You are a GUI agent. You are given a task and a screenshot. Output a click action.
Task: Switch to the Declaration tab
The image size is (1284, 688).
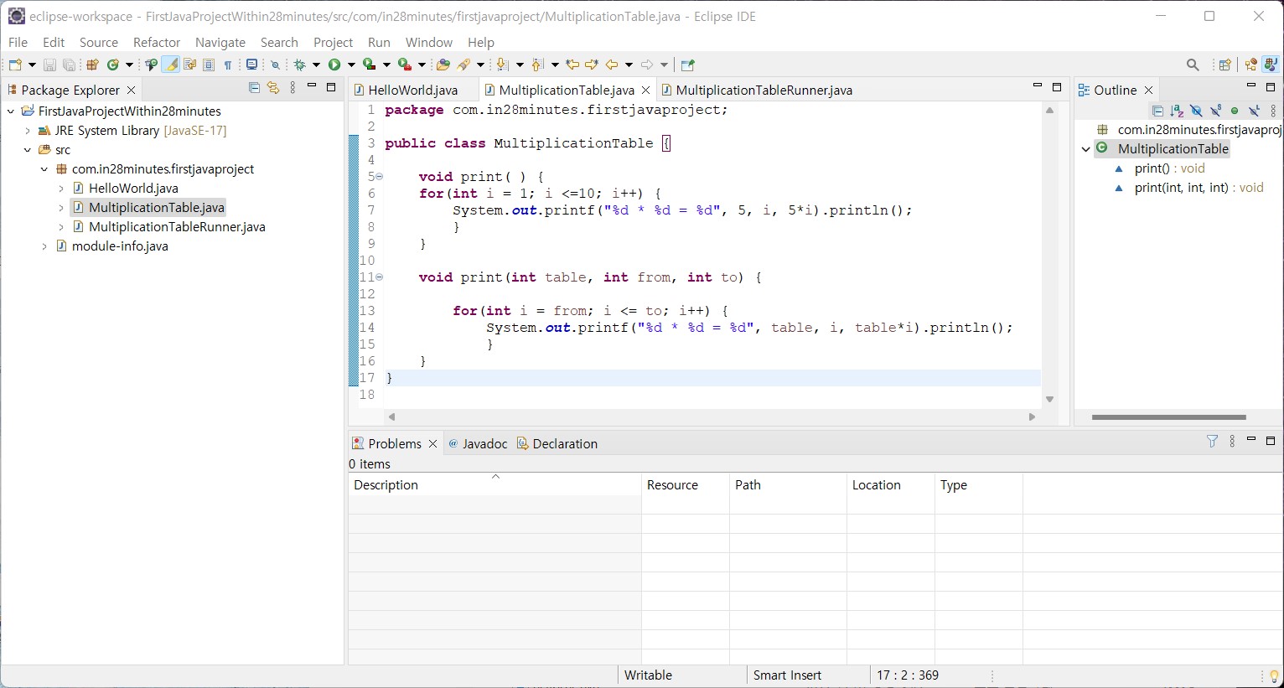tap(557, 443)
